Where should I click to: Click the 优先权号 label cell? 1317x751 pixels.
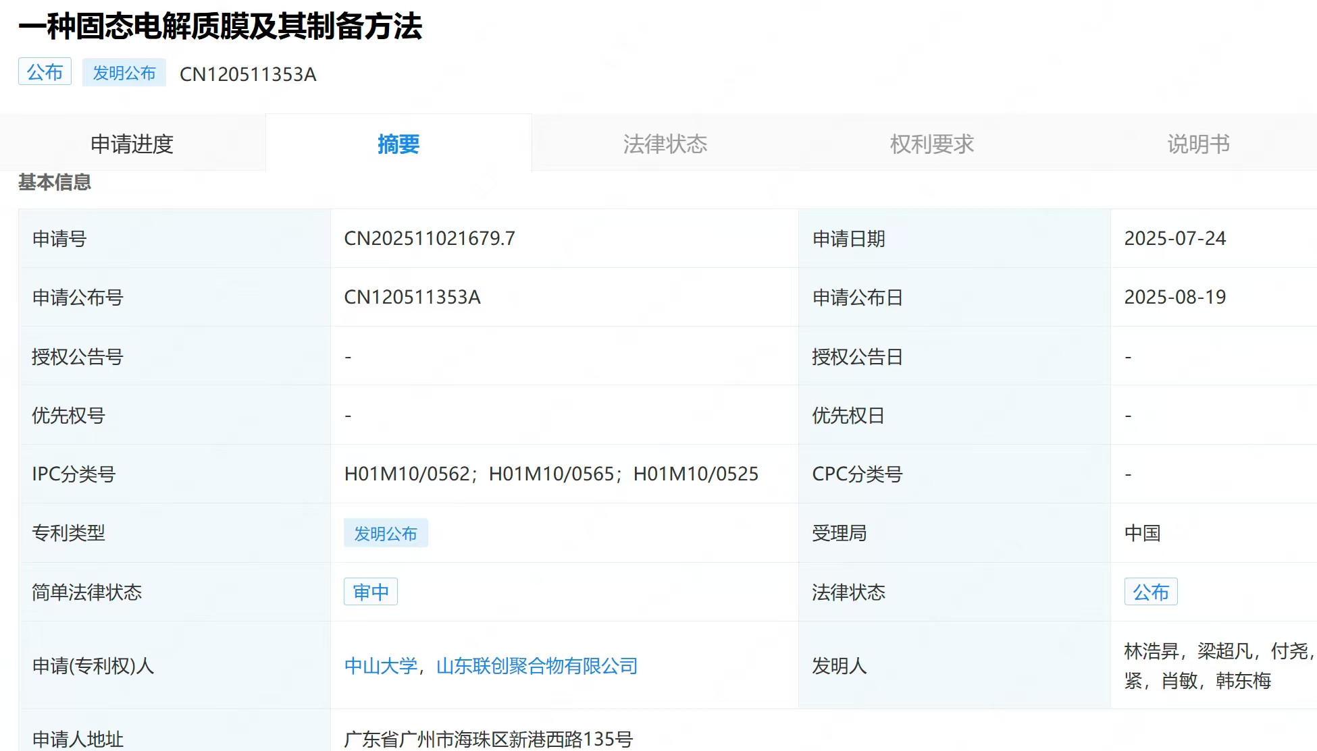[175, 415]
